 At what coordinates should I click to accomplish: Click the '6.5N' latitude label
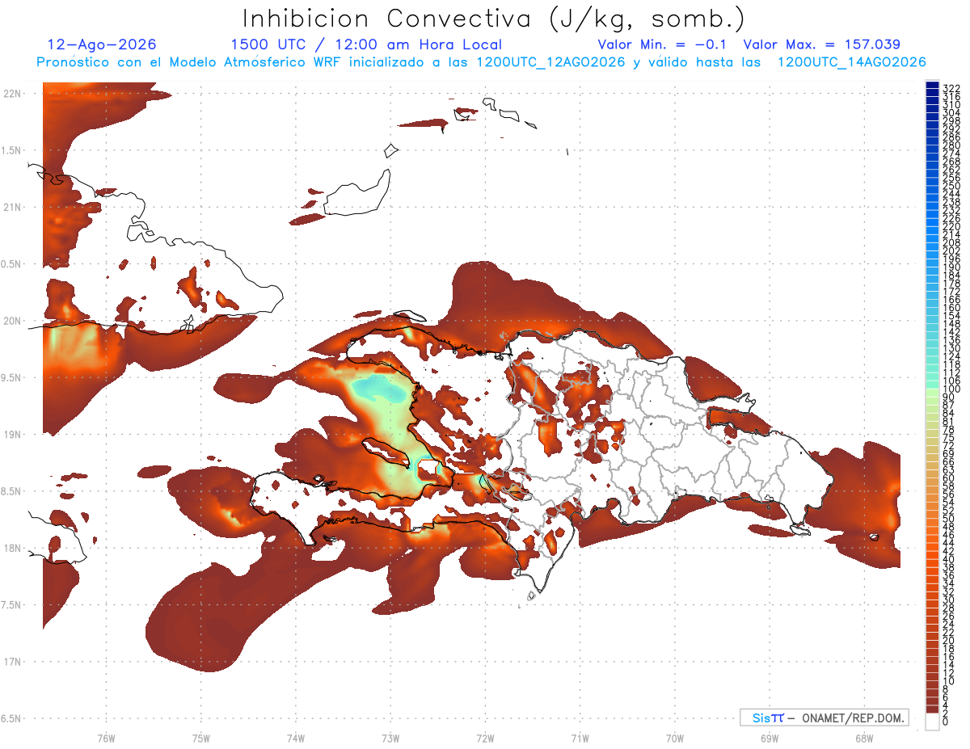[x=11, y=718]
